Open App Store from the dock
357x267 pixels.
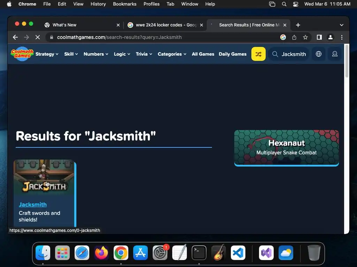(x=140, y=253)
